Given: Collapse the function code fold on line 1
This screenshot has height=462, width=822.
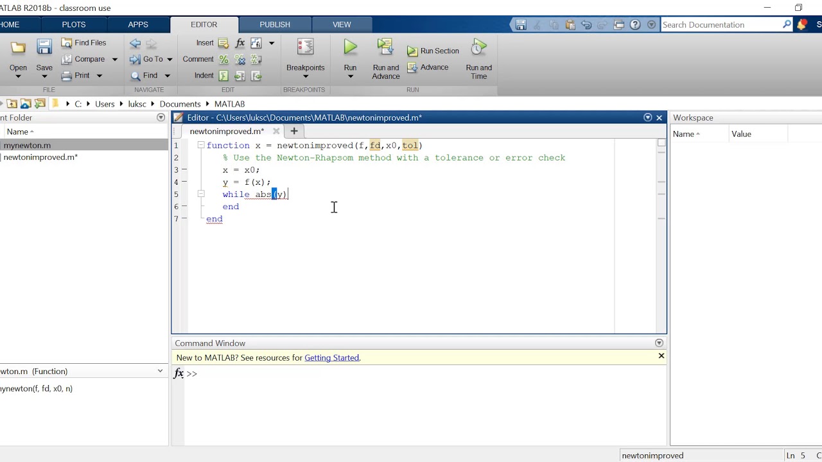Looking at the screenshot, I should [201, 145].
